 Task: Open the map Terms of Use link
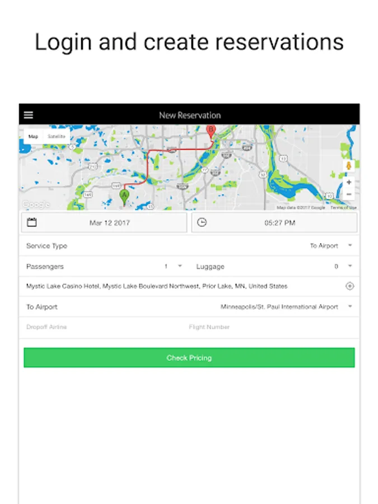point(343,208)
